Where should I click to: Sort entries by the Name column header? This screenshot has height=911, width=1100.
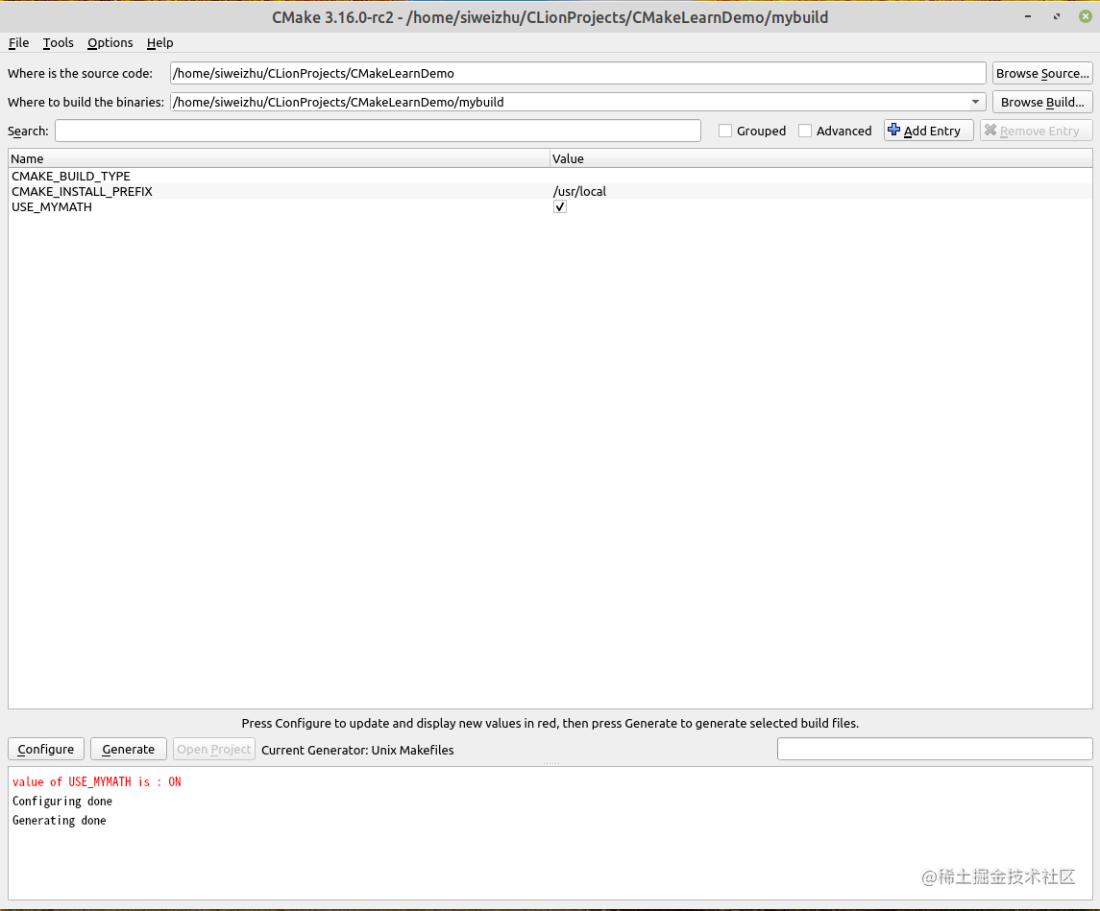tap(279, 159)
